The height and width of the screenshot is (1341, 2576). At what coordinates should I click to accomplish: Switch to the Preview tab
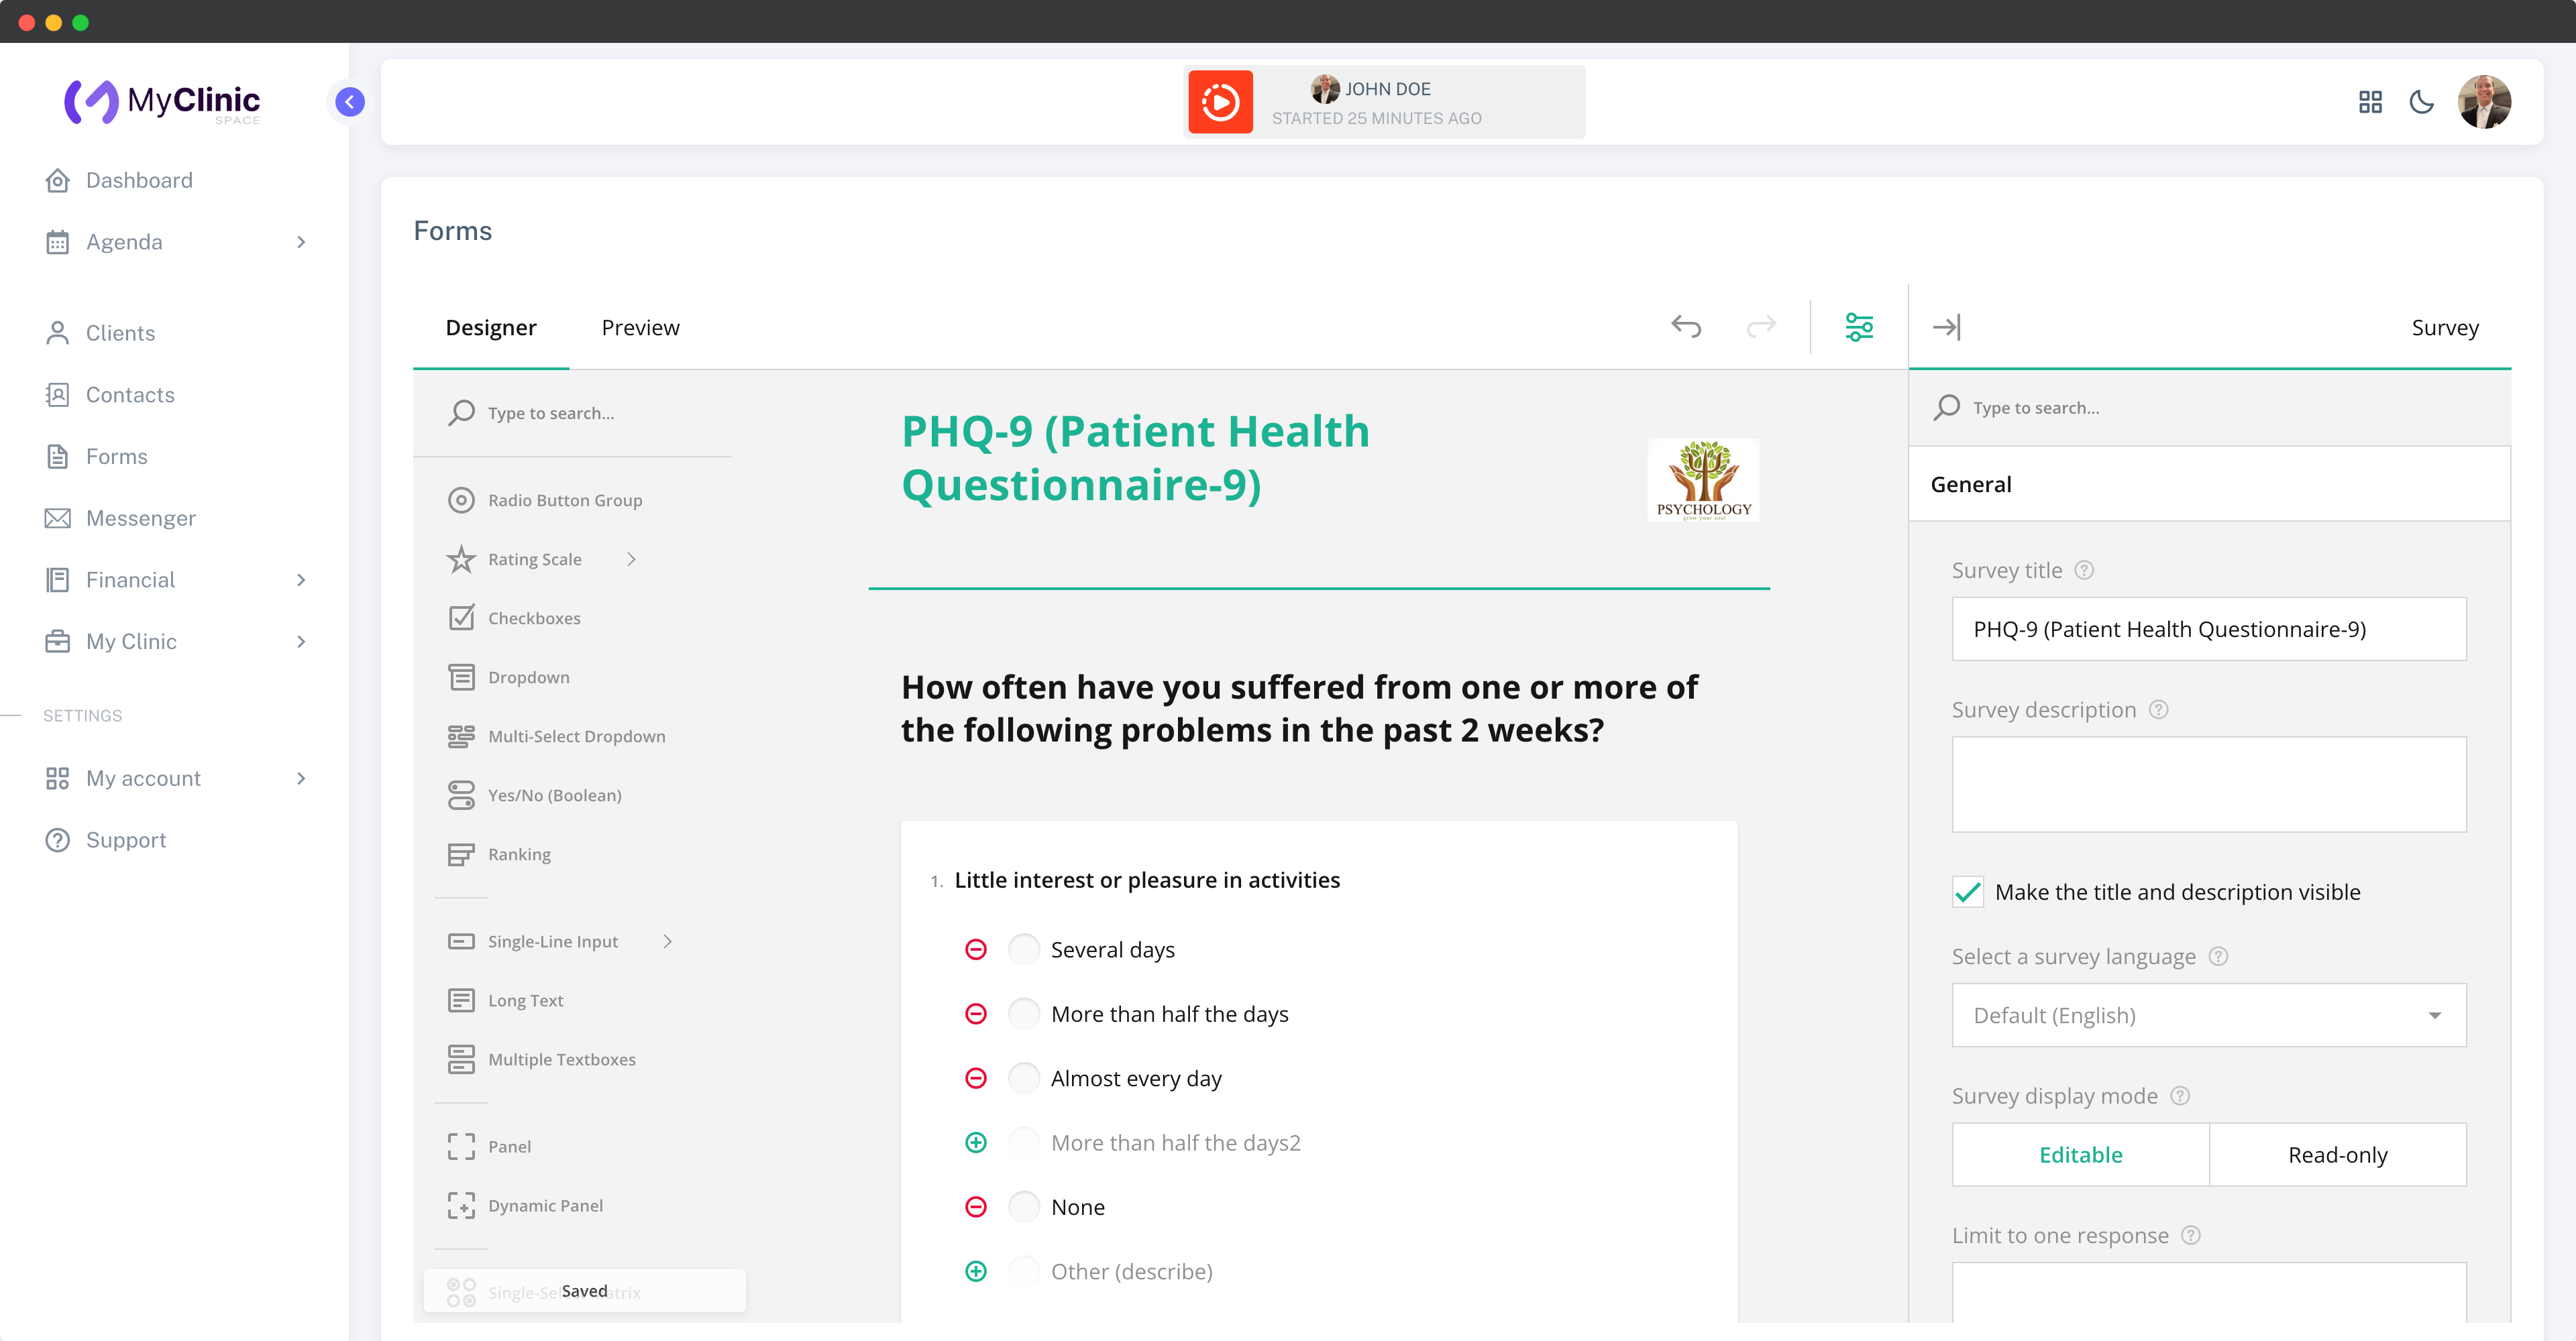pyautogui.click(x=640, y=328)
